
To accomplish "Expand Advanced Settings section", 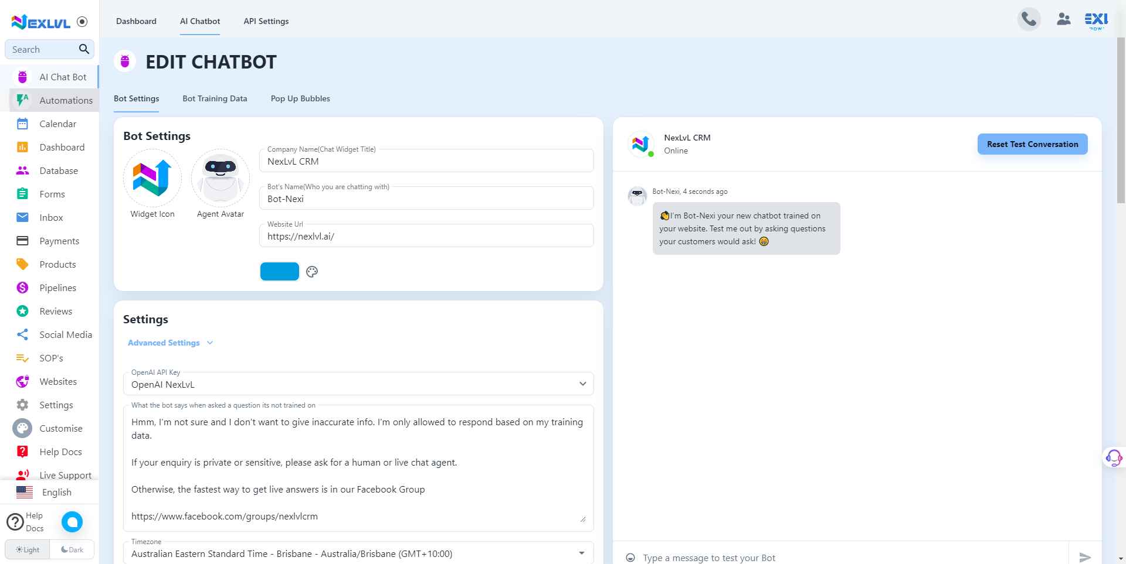I will click(170, 343).
